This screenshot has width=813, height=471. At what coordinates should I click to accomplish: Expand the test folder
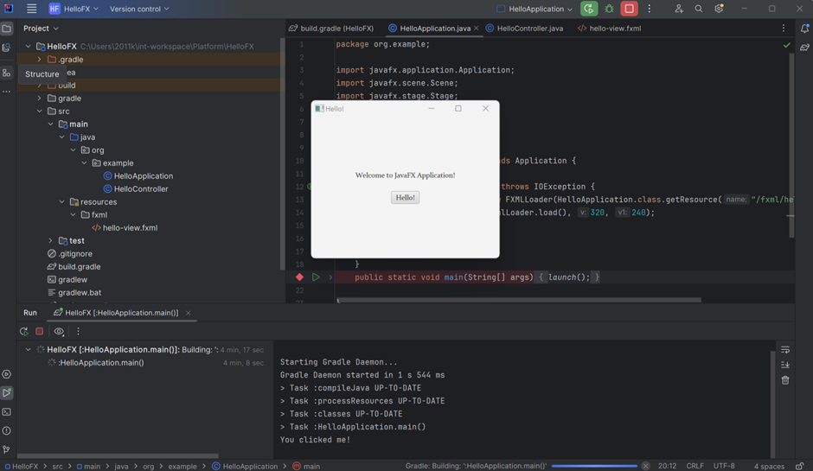[50, 241]
